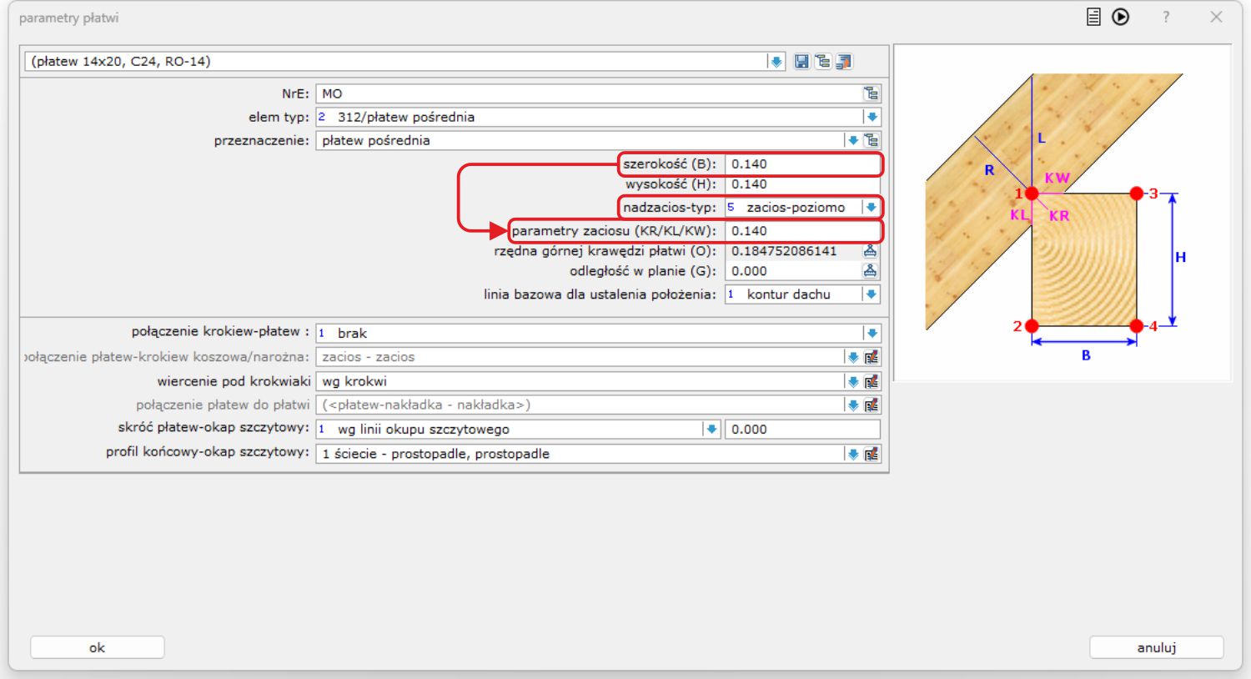This screenshot has height=679, width=1251.
Task: Open the edit icon for profil końcowy-okap szczytowy
Action: tap(872, 454)
